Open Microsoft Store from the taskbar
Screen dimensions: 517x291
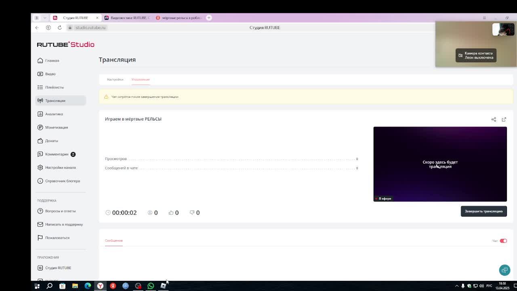[62, 286]
